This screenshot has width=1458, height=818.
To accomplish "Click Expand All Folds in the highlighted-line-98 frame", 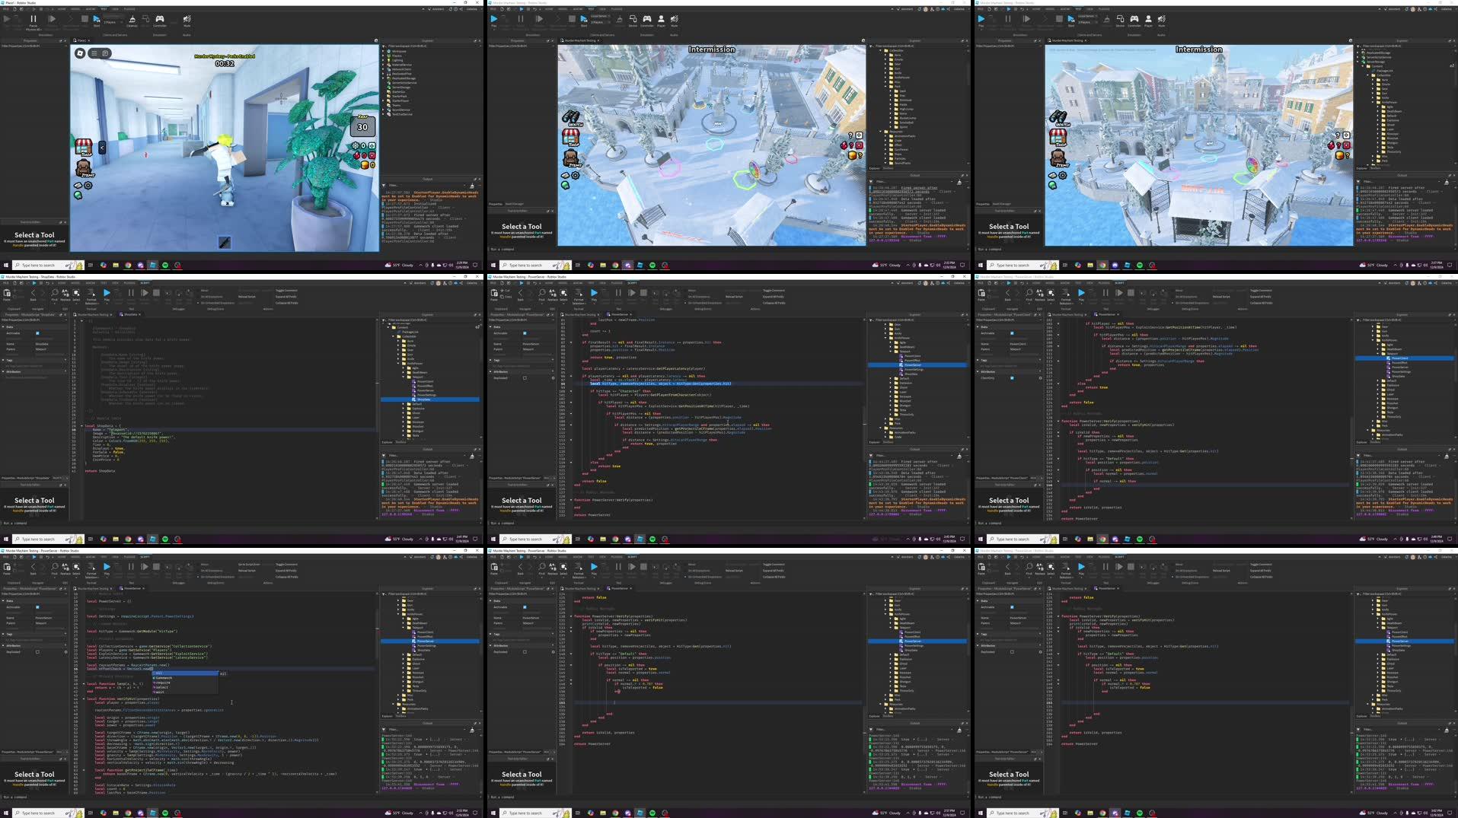I will coord(774,296).
